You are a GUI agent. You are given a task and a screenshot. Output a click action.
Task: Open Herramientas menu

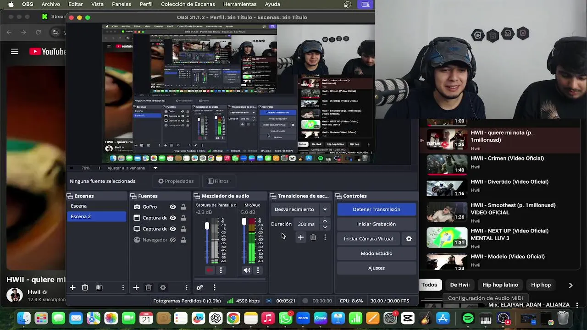point(240,4)
